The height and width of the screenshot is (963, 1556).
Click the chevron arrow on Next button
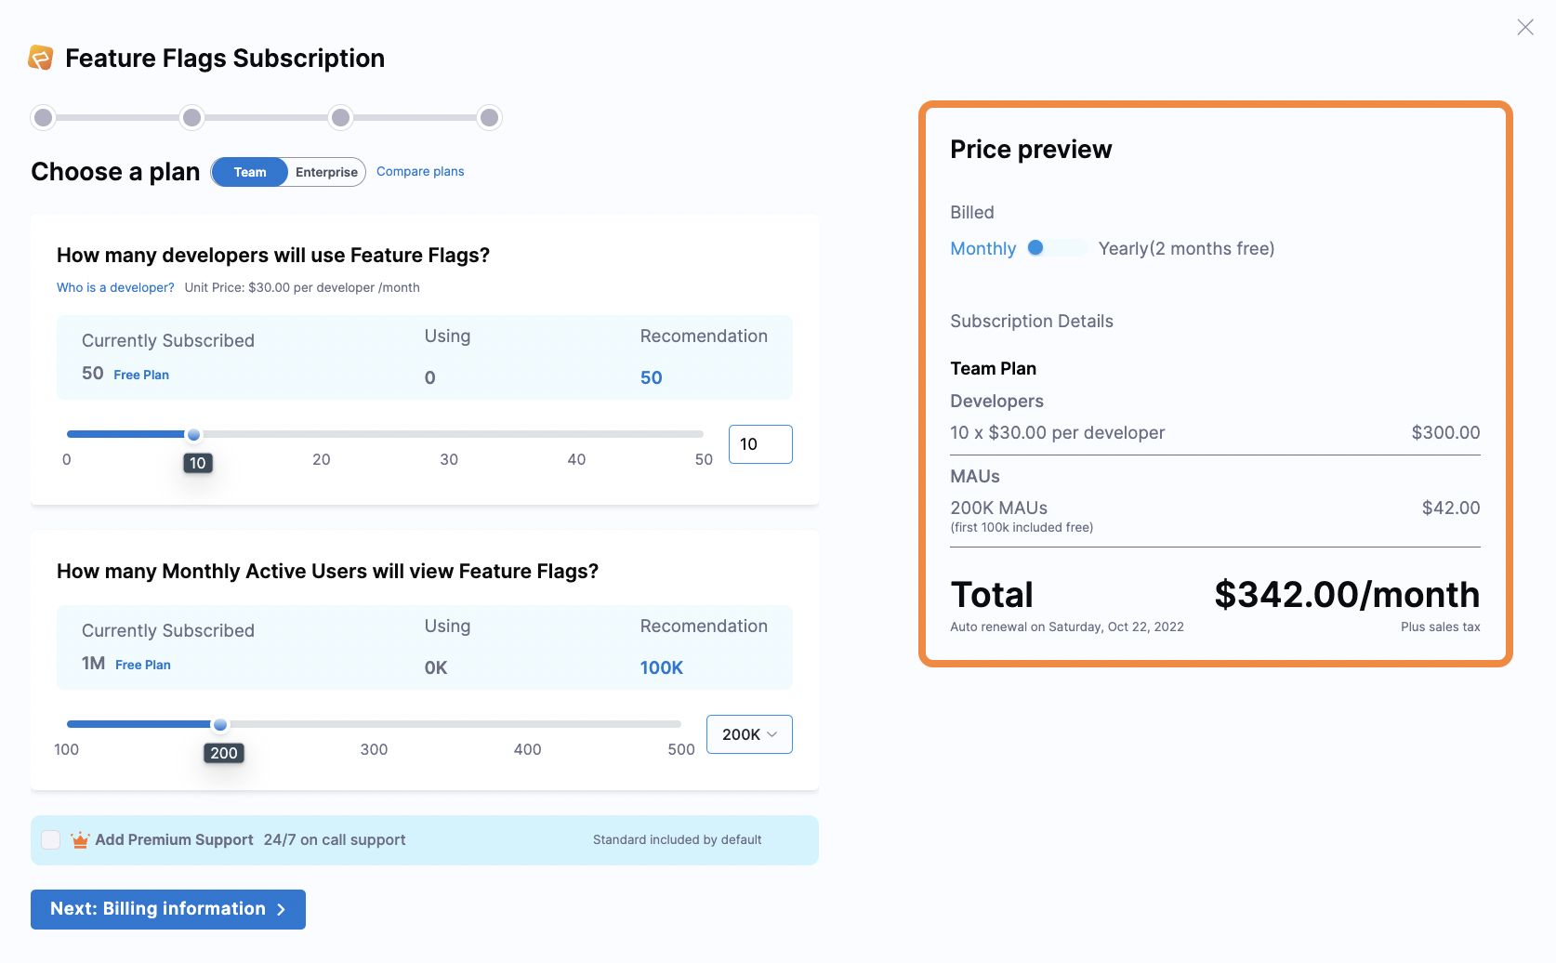pyautogui.click(x=282, y=909)
